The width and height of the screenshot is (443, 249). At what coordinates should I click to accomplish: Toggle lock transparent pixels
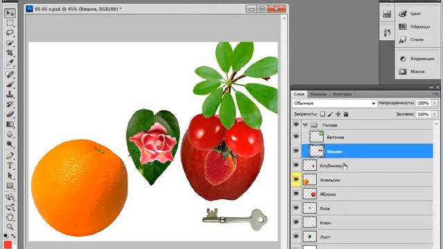tap(323, 114)
